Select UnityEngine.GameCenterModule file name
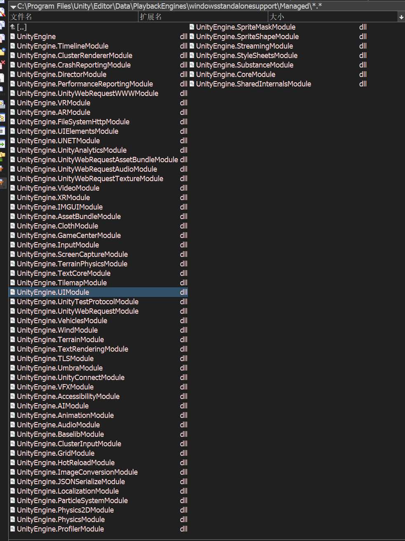405x541 pixels. pyautogui.click(x=69, y=236)
